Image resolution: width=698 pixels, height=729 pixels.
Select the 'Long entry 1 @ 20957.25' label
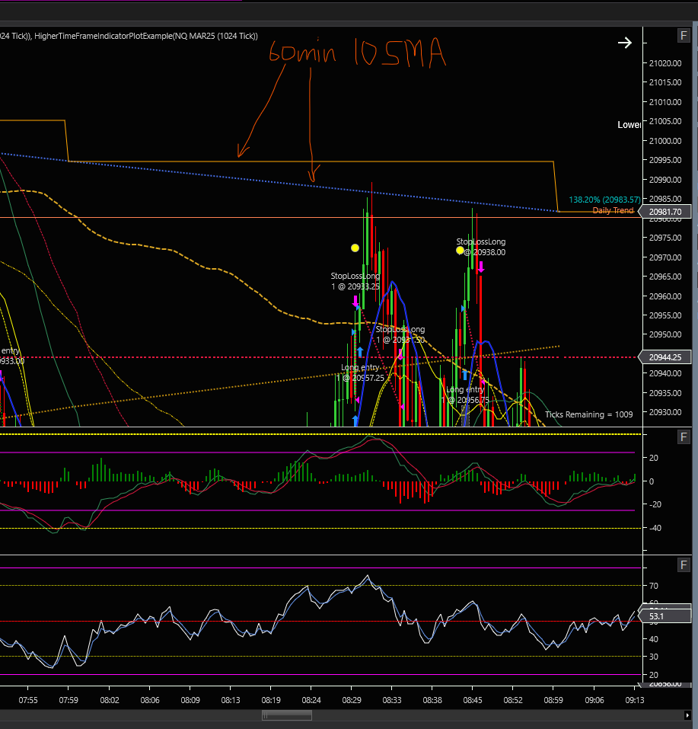(361, 372)
